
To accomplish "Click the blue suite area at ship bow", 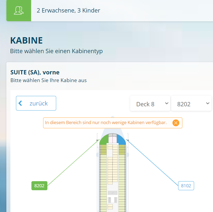I will (121, 140).
